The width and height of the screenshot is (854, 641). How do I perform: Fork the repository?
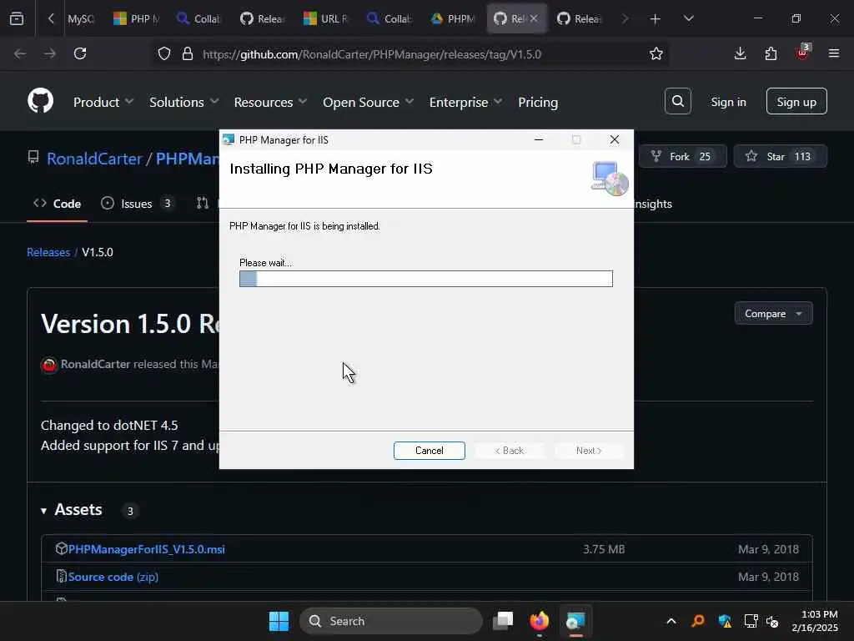click(x=682, y=156)
